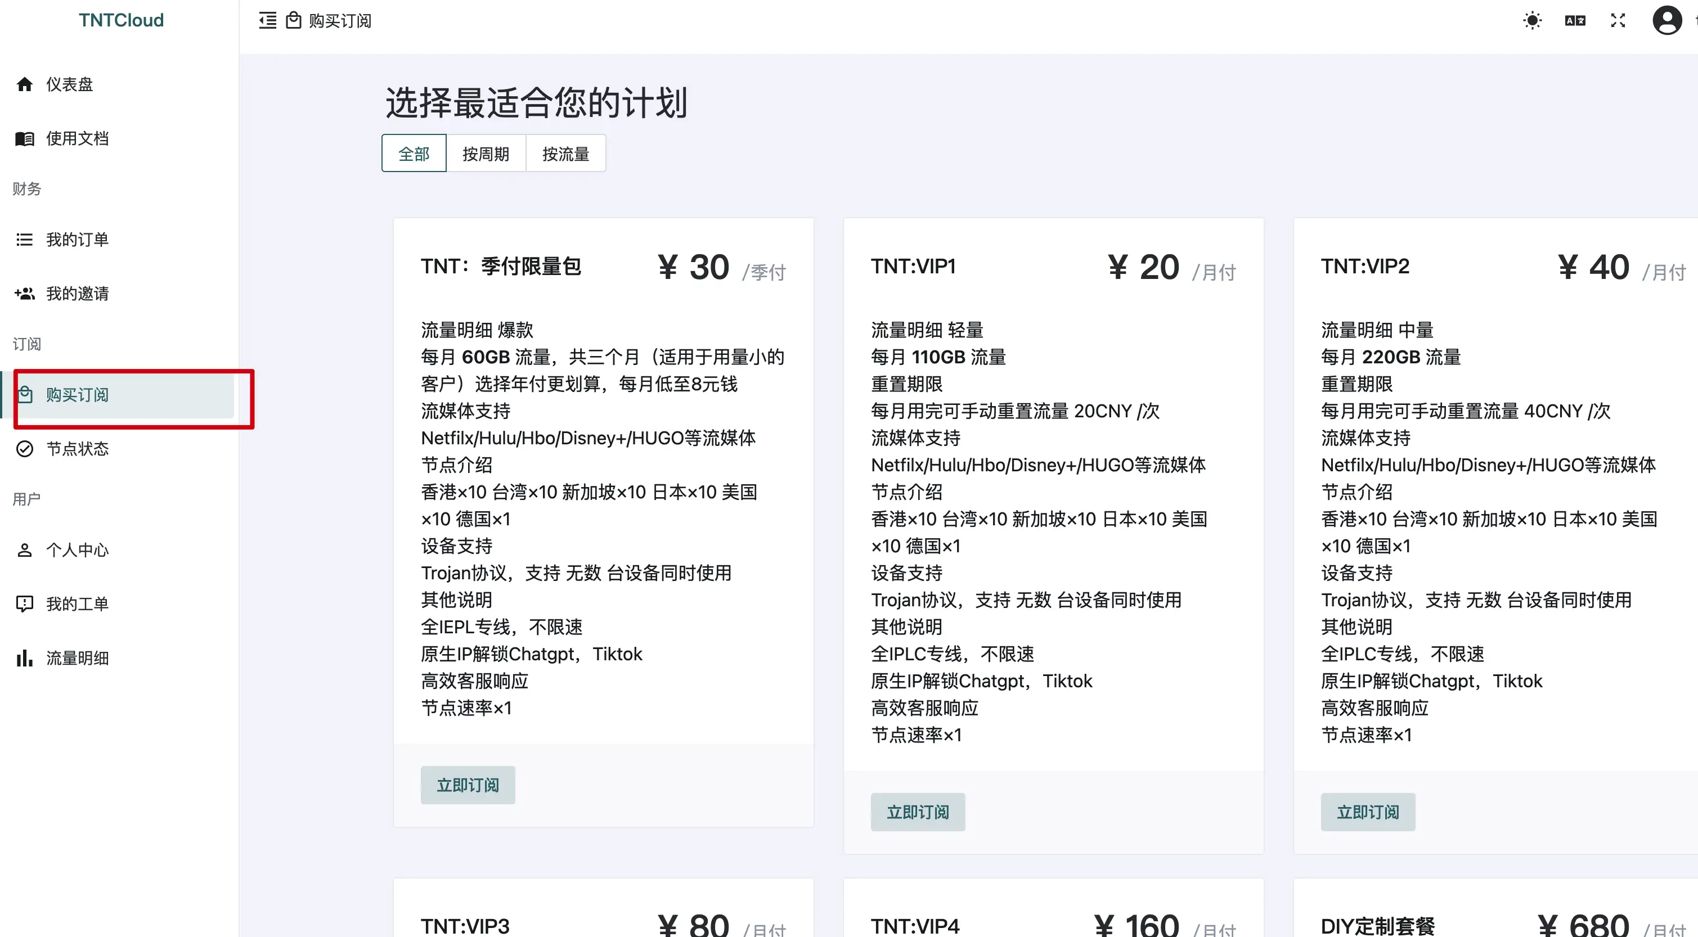Click the shopping bag icon in the header
Image resolution: width=1698 pixels, height=937 pixels.
coord(294,20)
